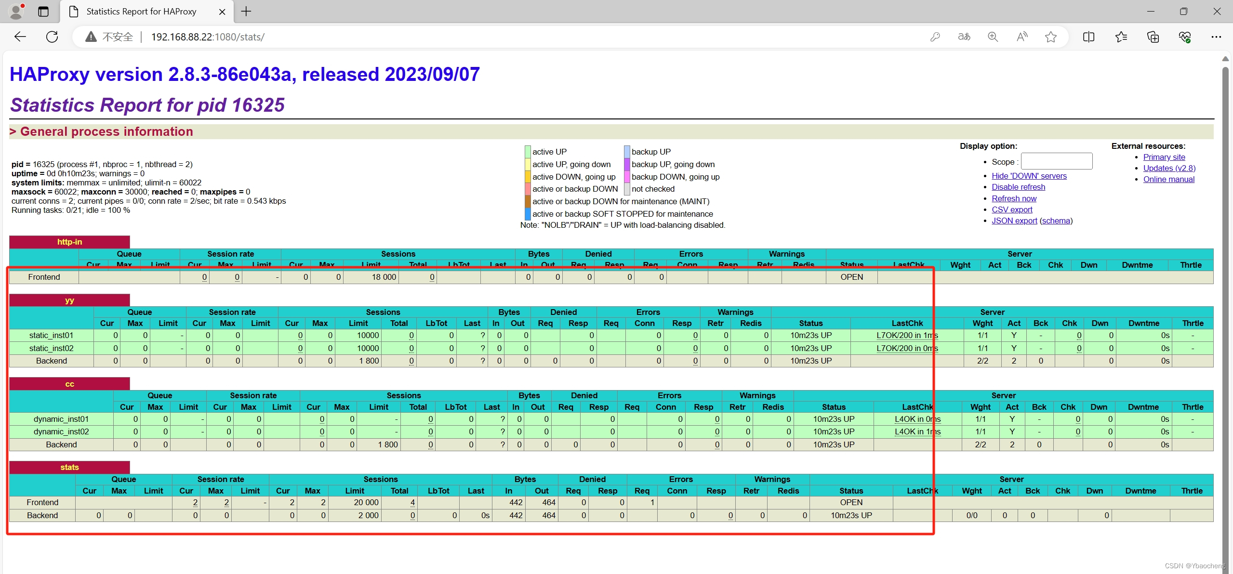Open the CSV export link

[x=1012, y=209]
